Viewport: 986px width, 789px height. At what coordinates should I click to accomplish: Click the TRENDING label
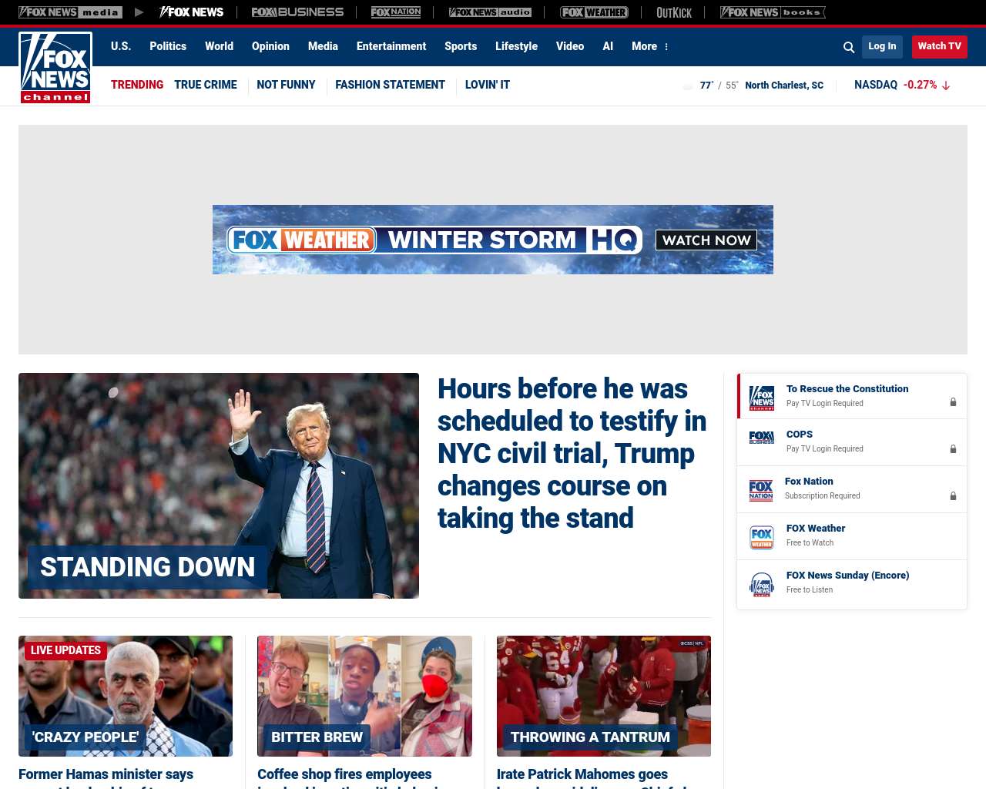click(x=137, y=85)
